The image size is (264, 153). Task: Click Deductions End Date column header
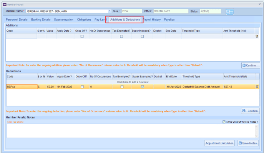(x=174, y=77)
